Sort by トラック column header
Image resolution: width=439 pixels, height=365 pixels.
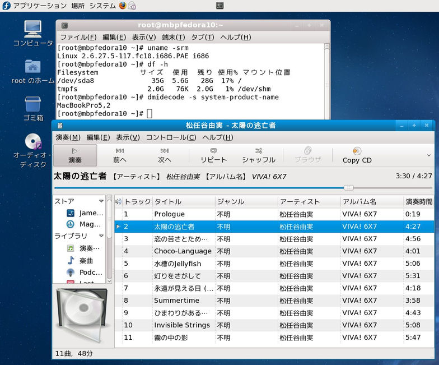point(138,202)
